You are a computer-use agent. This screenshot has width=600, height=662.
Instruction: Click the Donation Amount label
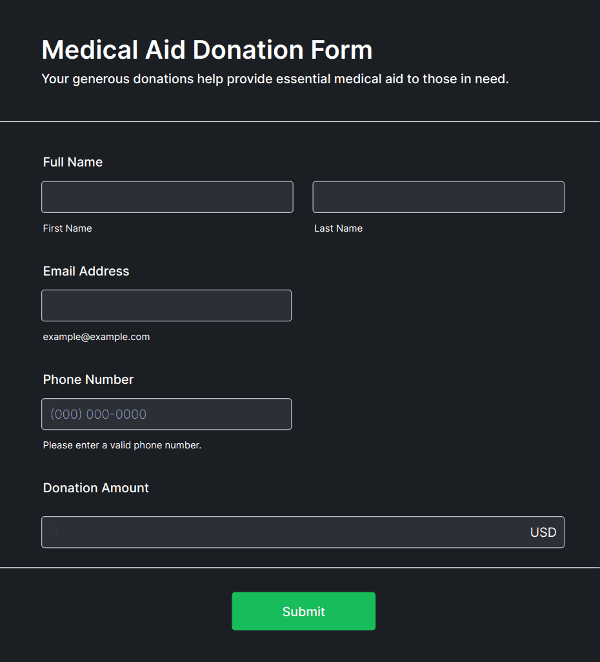pos(96,488)
